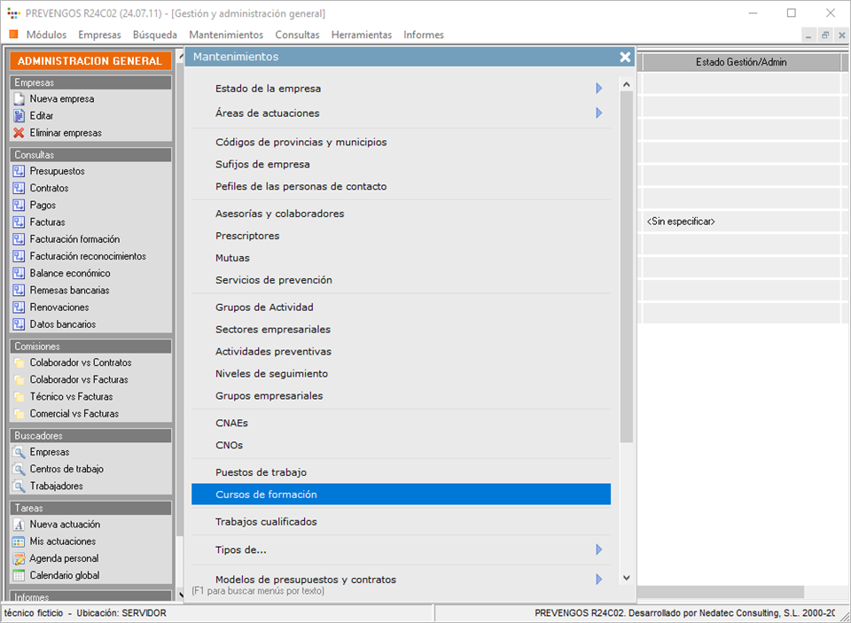Click Remesas bancarias link in sidebar
The height and width of the screenshot is (623, 851).
pyautogui.click(x=69, y=291)
